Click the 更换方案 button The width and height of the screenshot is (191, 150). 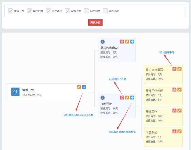click(x=95, y=22)
